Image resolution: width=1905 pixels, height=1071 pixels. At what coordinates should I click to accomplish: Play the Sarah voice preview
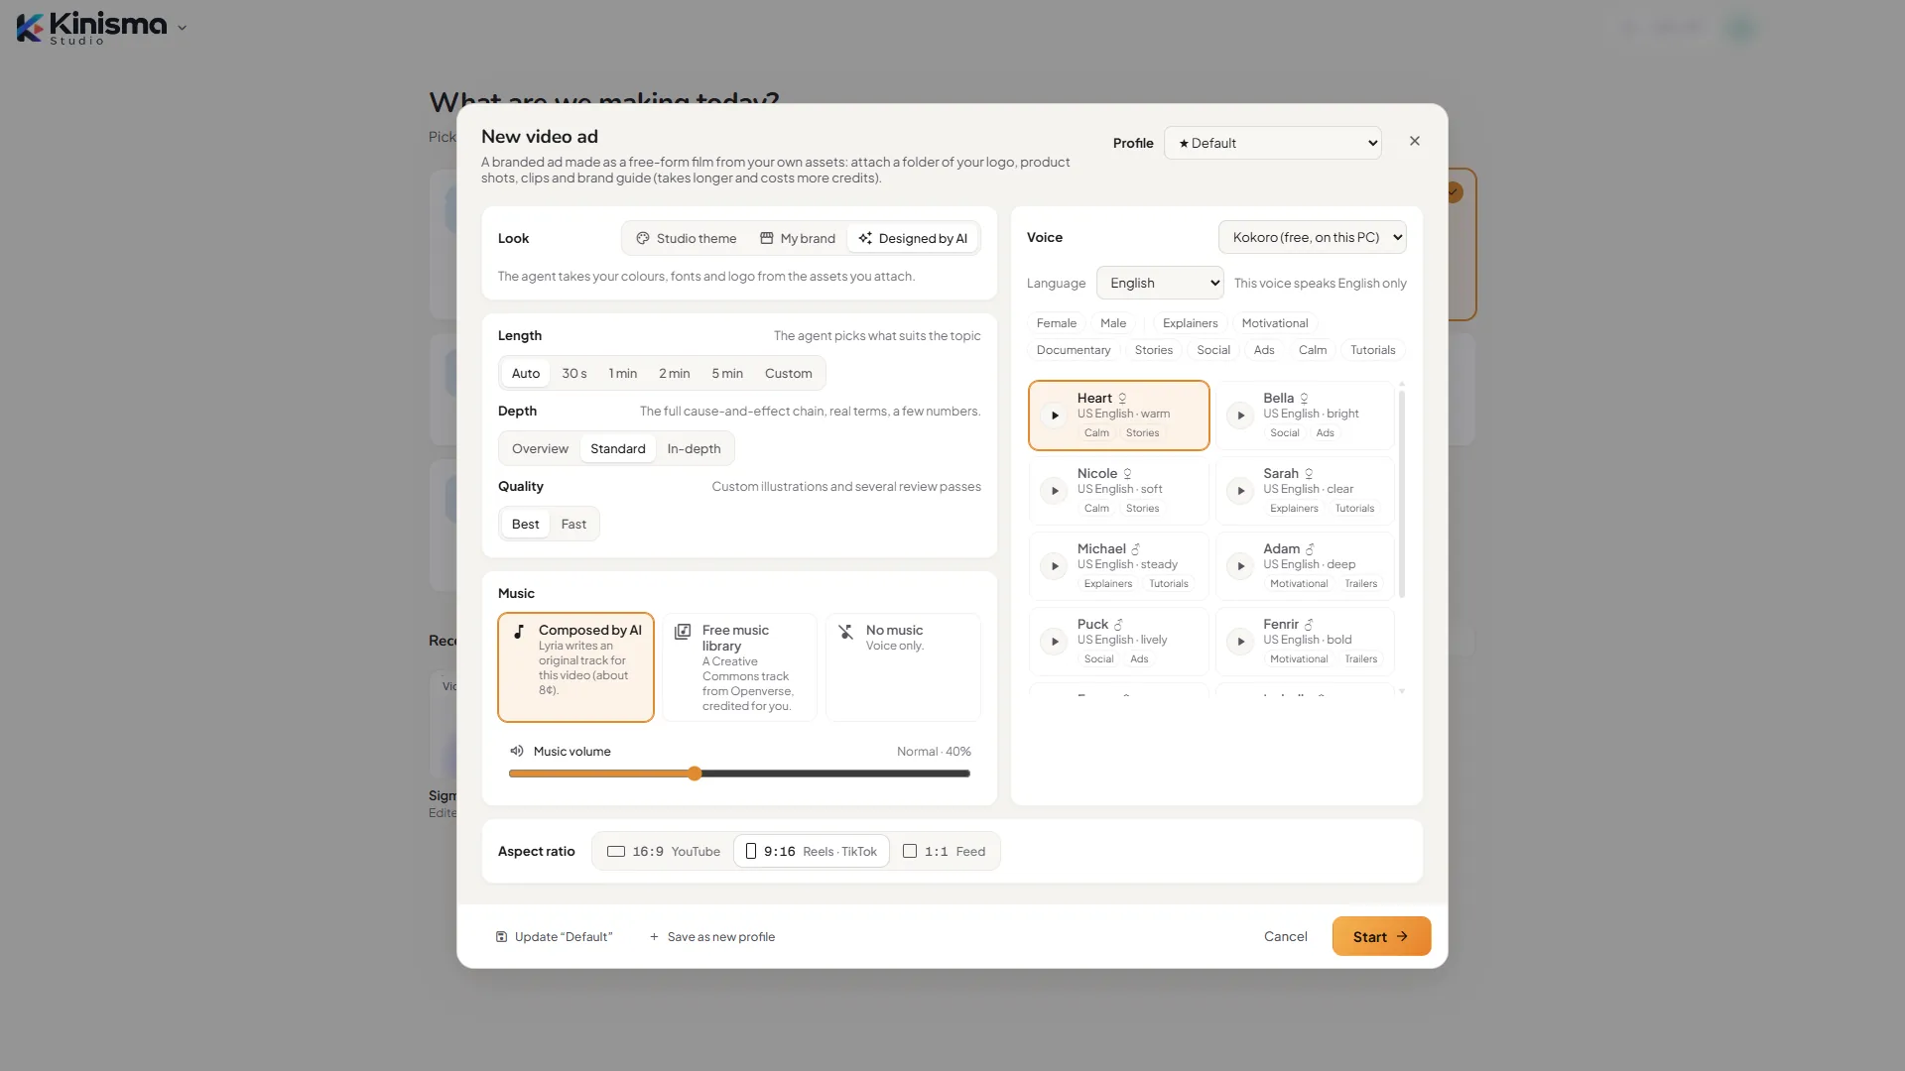[x=1240, y=491]
